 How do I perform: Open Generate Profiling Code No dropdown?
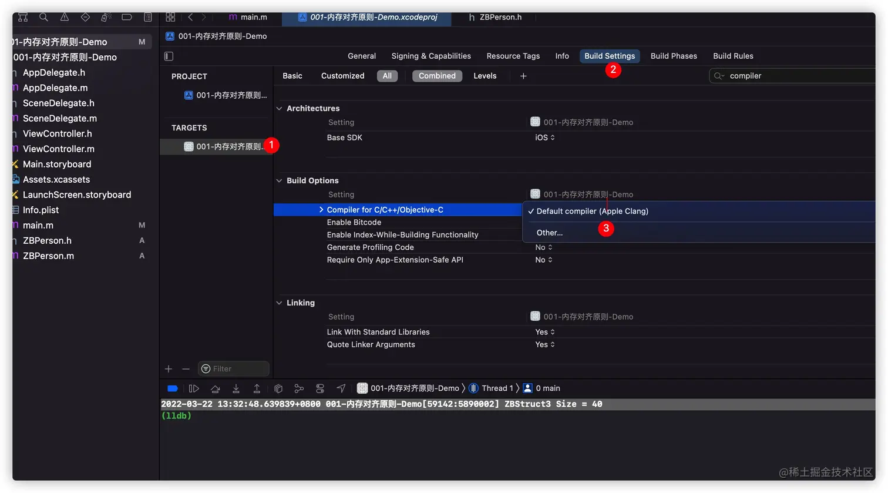click(544, 247)
